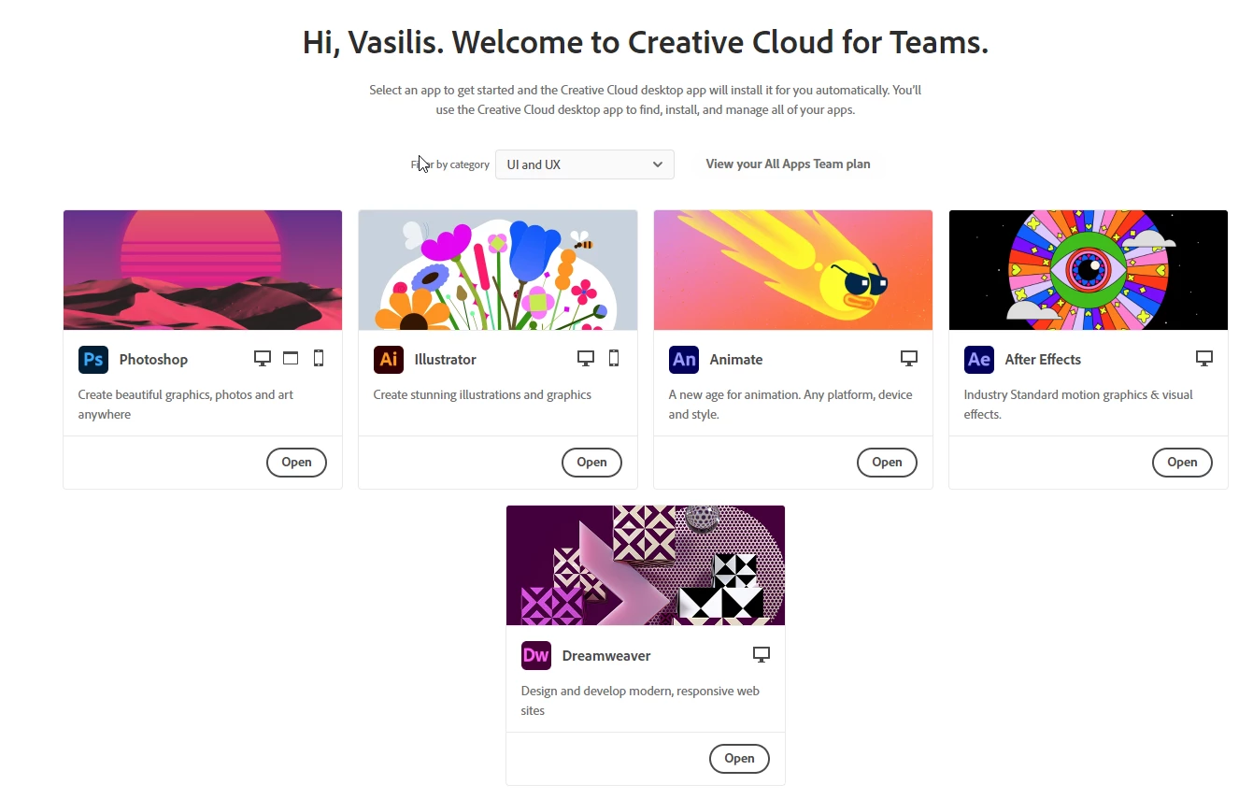Click Photoshop's web browser platform icon
The width and height of the screenshot is (1253, 799).
coord(291,358)
